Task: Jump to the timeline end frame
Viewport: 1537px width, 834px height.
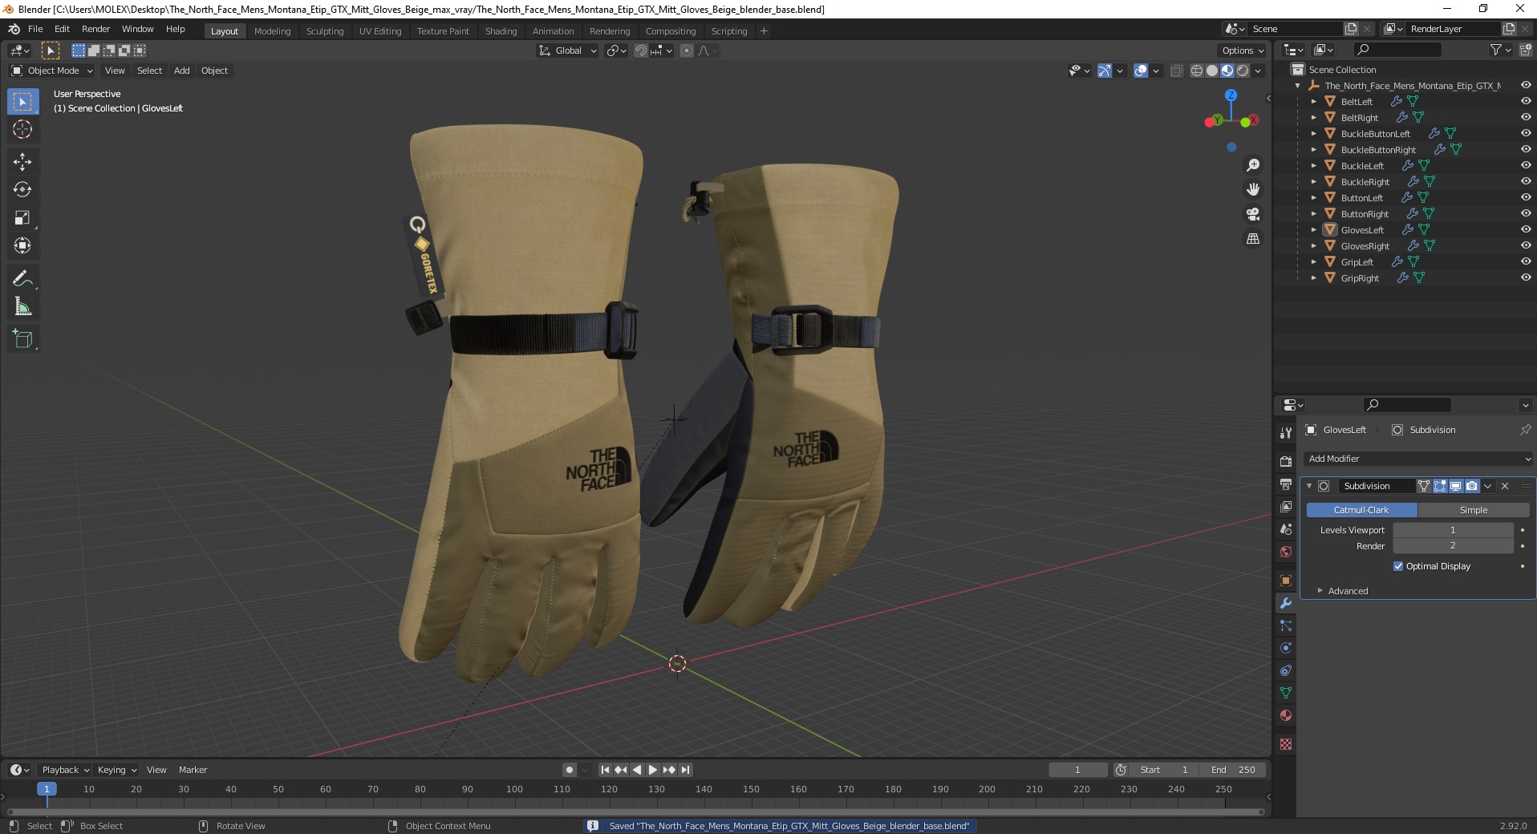Action: 685,770
